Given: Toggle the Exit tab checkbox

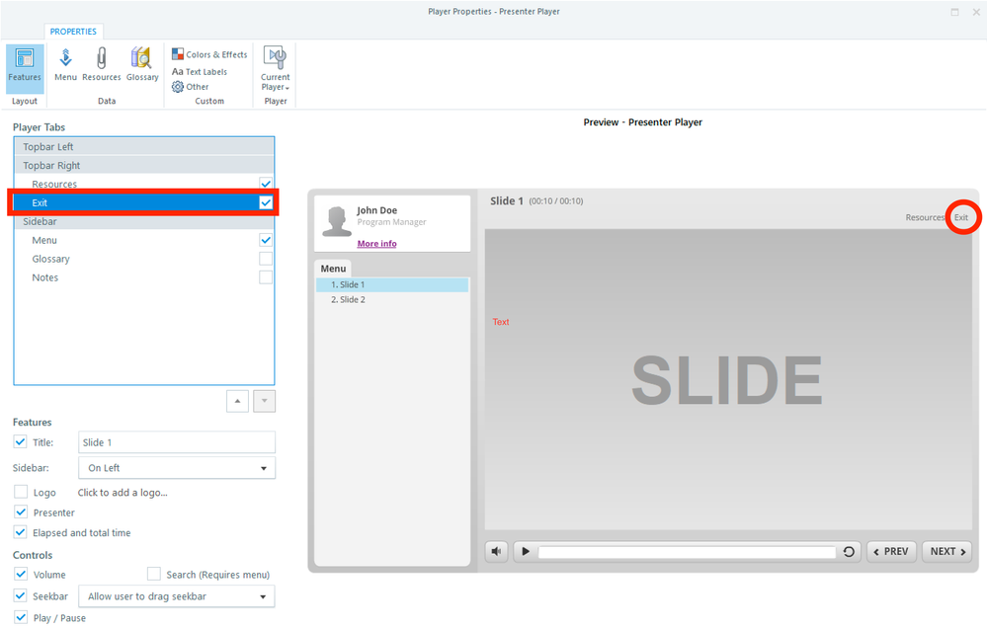Looking at the screenshot, I should click(266, 202).
